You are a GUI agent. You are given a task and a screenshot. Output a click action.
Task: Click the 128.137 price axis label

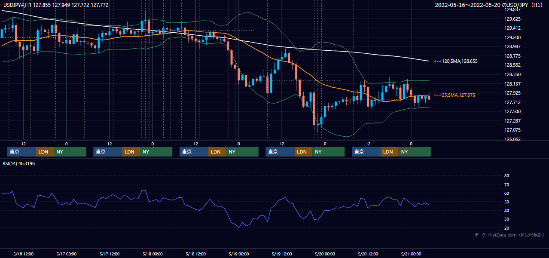tap(513, 84)
